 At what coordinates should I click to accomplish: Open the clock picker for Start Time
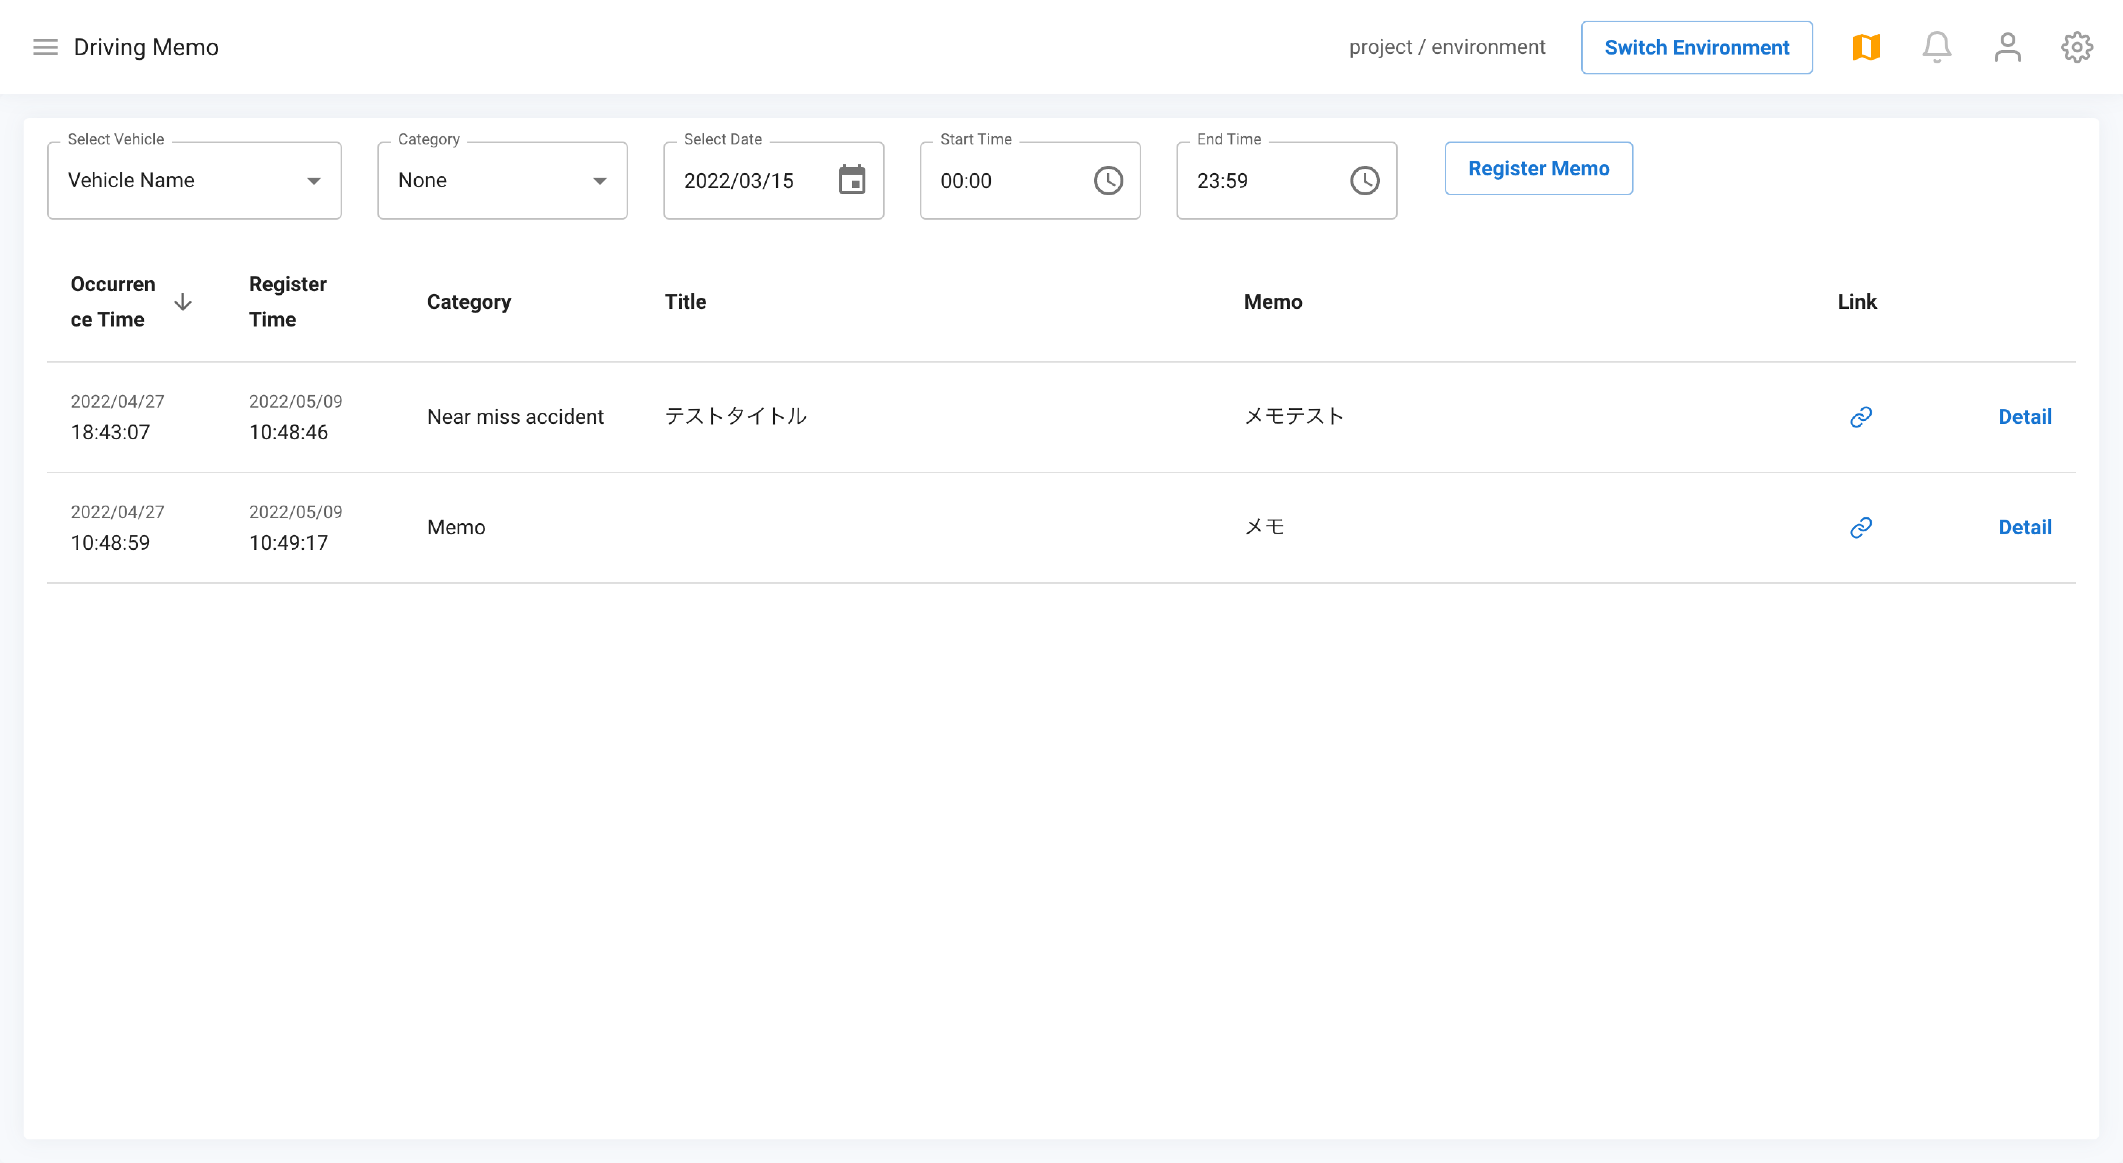(1108, 180)
